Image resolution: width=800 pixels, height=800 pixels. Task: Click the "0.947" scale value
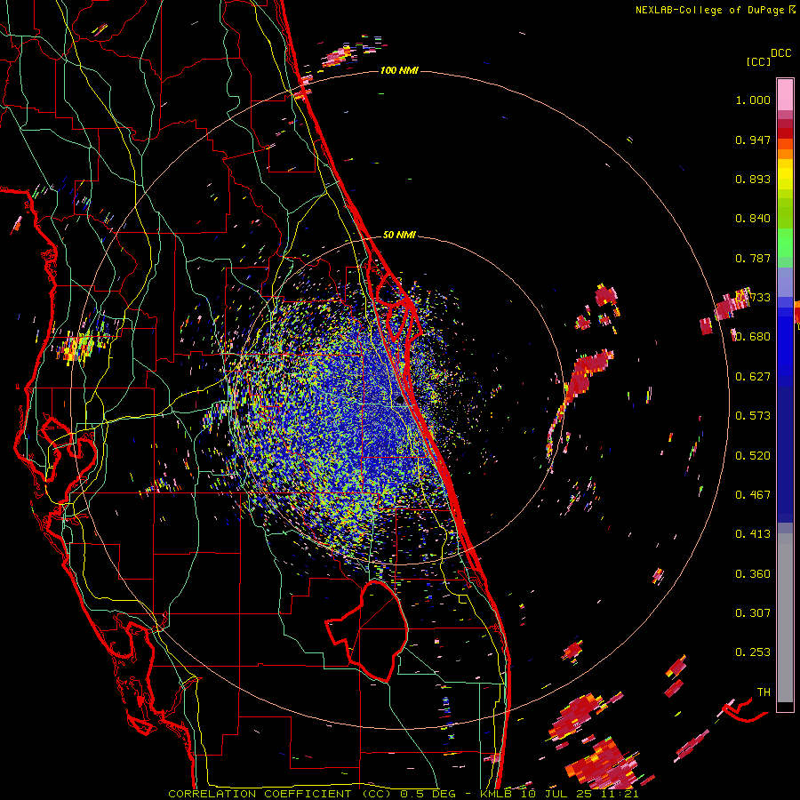(753, 140)
